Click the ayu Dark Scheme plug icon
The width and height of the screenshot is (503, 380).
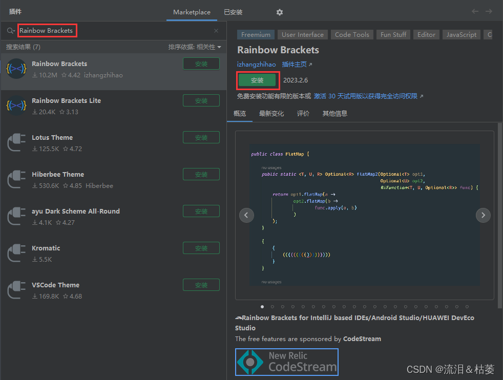(x=16, y=216)
